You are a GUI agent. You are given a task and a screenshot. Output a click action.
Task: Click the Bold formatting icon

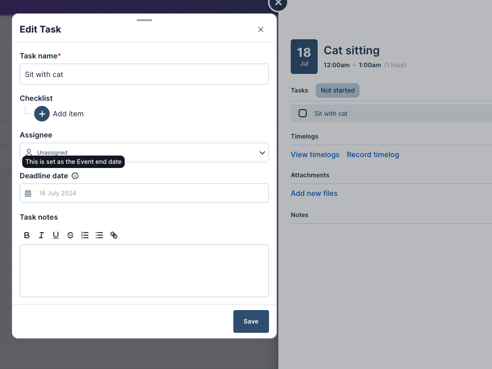click(x=27, y=235)
